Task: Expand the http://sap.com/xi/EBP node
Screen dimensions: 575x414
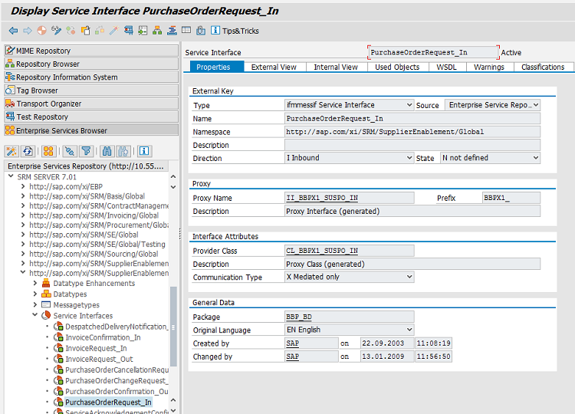Action: click(x=23, y=186)
